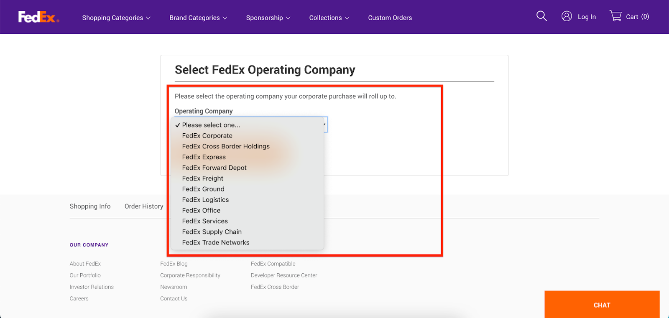This screenshot has width=669, height=318.
Task: Open Newsroom link
Action: coord(174,287)
